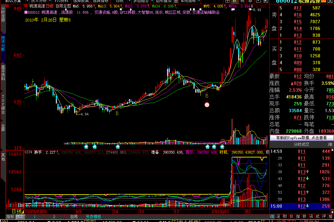Click the 8.49 high price label on the chart
The image size is (334, 222).
point(257,10)
